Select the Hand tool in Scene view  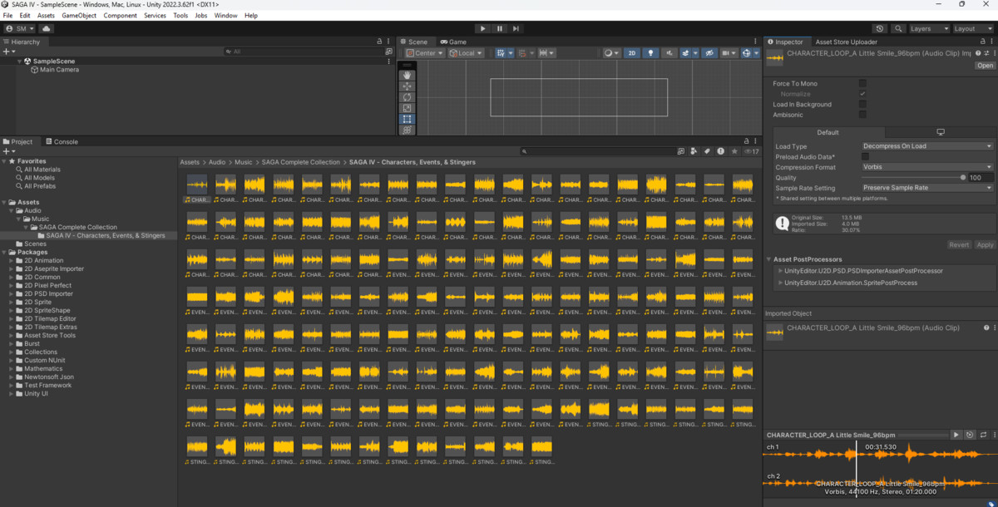click(x=407, y=75)
